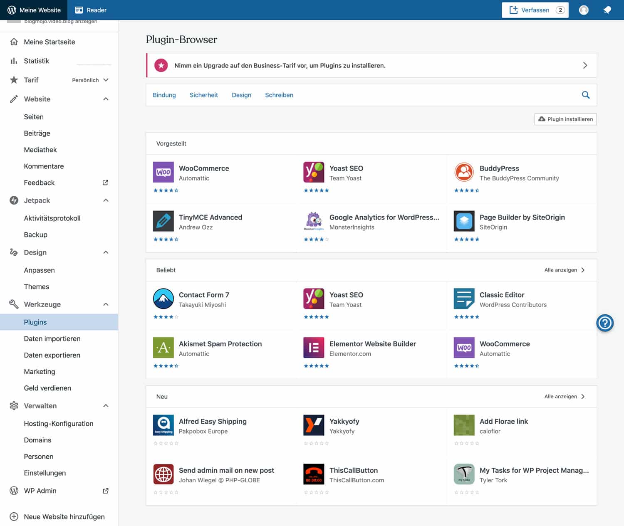Collapse the Website sidebar section
Viewport: 624px width, 526px height.
106,99
